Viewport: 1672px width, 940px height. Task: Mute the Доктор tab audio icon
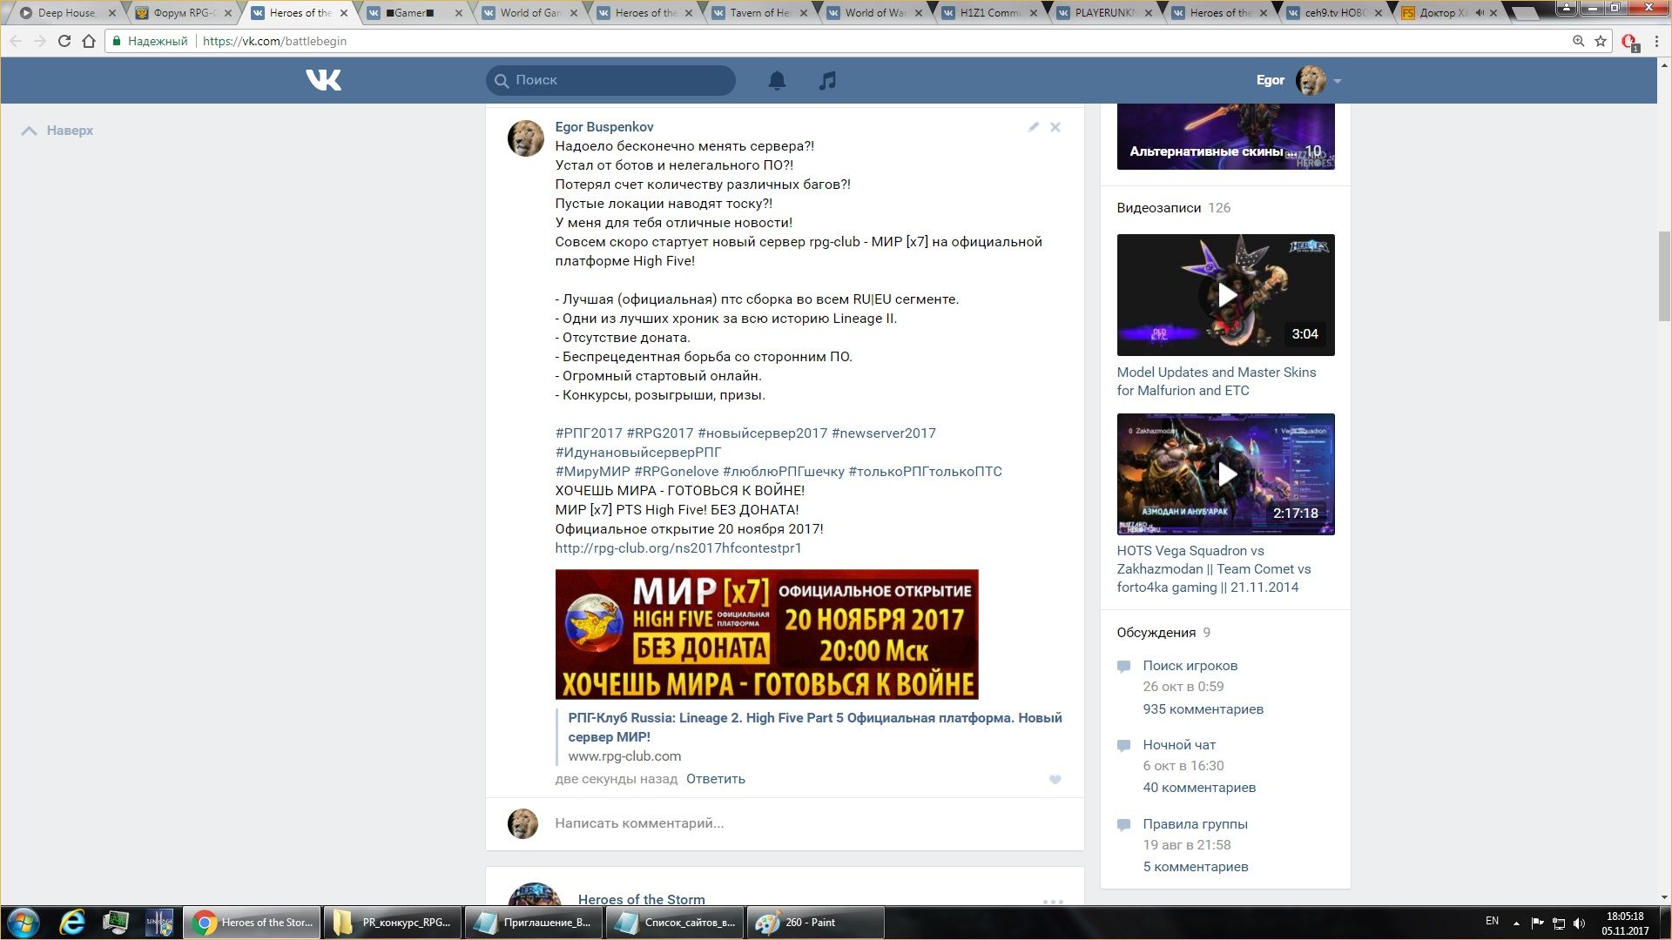pos(1480,13)
